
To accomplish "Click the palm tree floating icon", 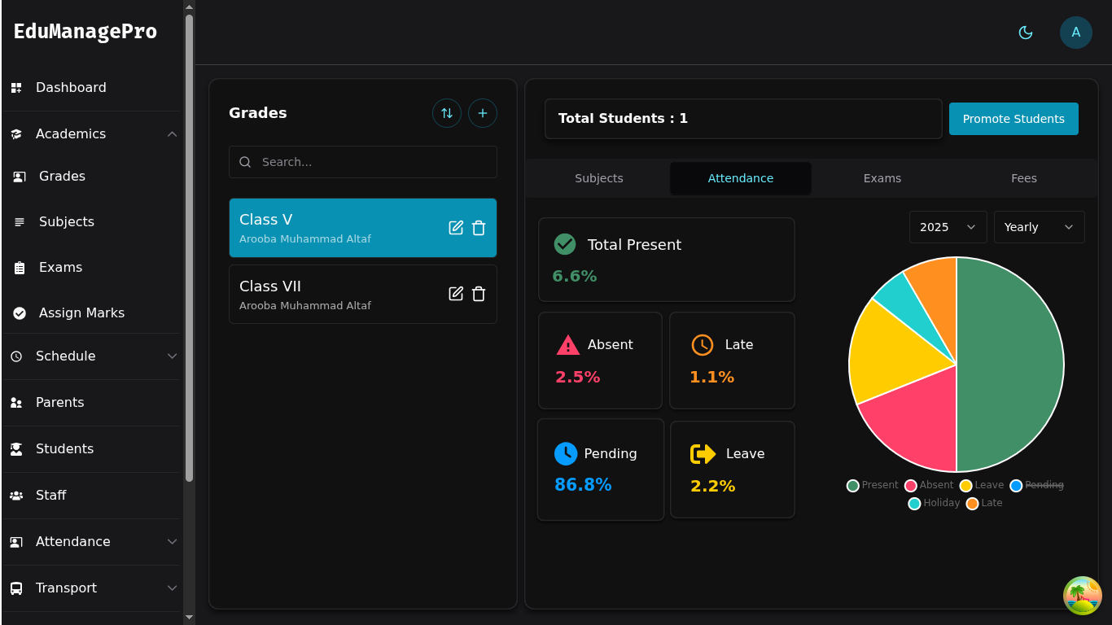I will [x=1082, y=595].
